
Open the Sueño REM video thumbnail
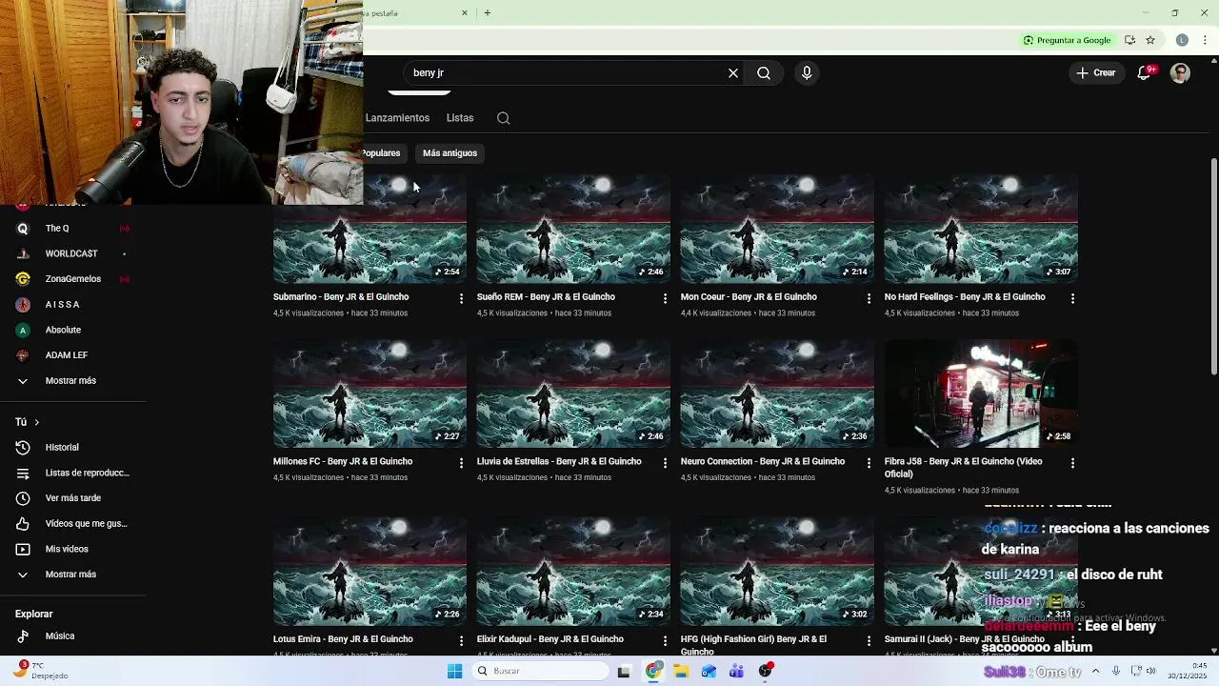click(x=573, y=229)
